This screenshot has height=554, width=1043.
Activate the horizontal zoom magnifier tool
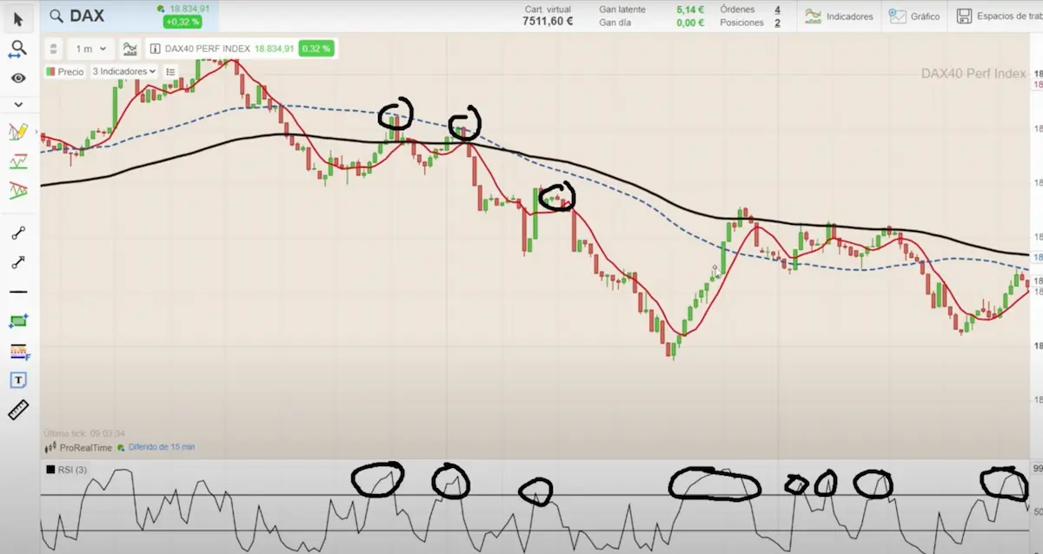[x=18, y=49]
